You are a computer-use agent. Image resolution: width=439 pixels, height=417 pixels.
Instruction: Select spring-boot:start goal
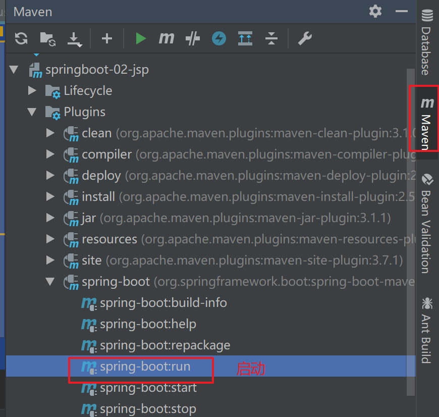click(148, 388)
